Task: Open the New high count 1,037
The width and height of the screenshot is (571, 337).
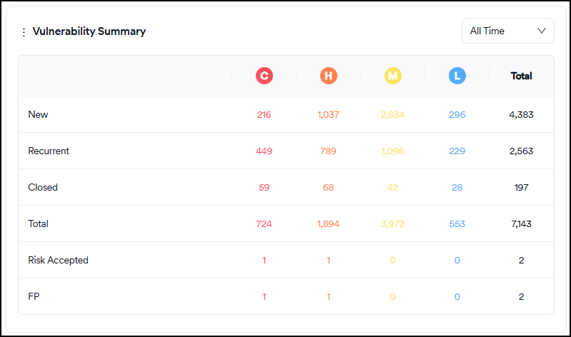Action: (x=329, y=114)
